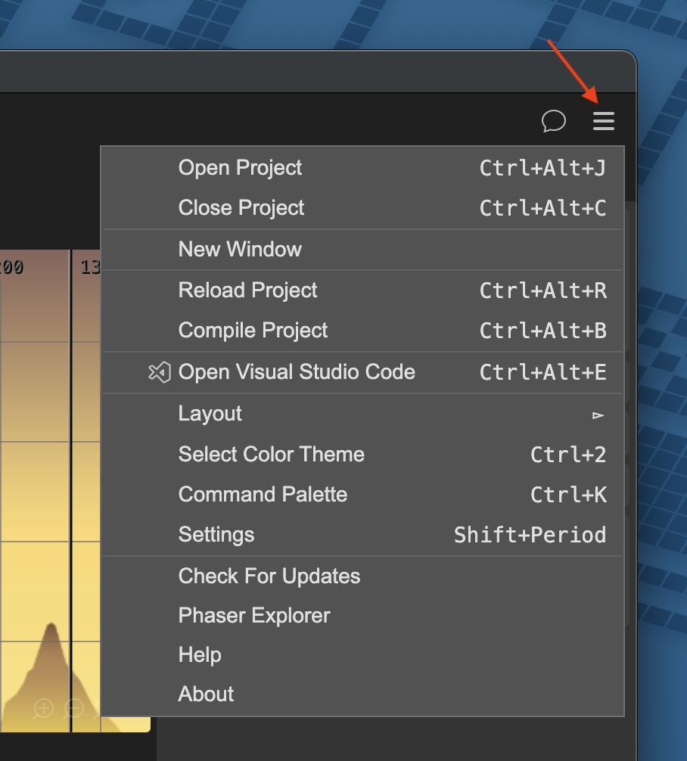Screen dimensions: 687x761
Task: Click the zoom out magnifier icon
Action: 73,708
